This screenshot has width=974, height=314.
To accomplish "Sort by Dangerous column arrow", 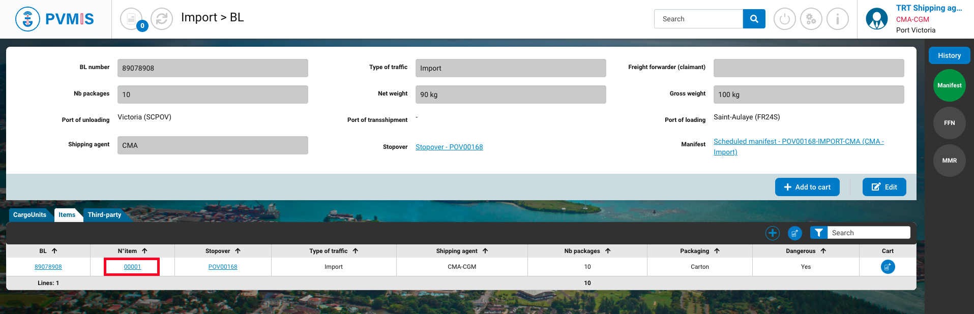I will click(x=823, y=251).
